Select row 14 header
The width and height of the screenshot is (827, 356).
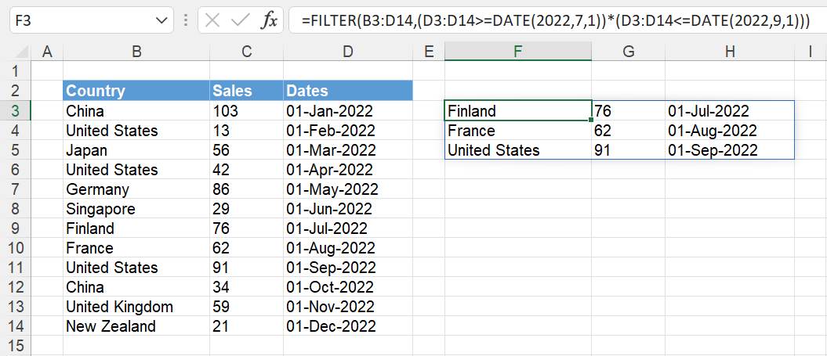[x=16, y=326]
